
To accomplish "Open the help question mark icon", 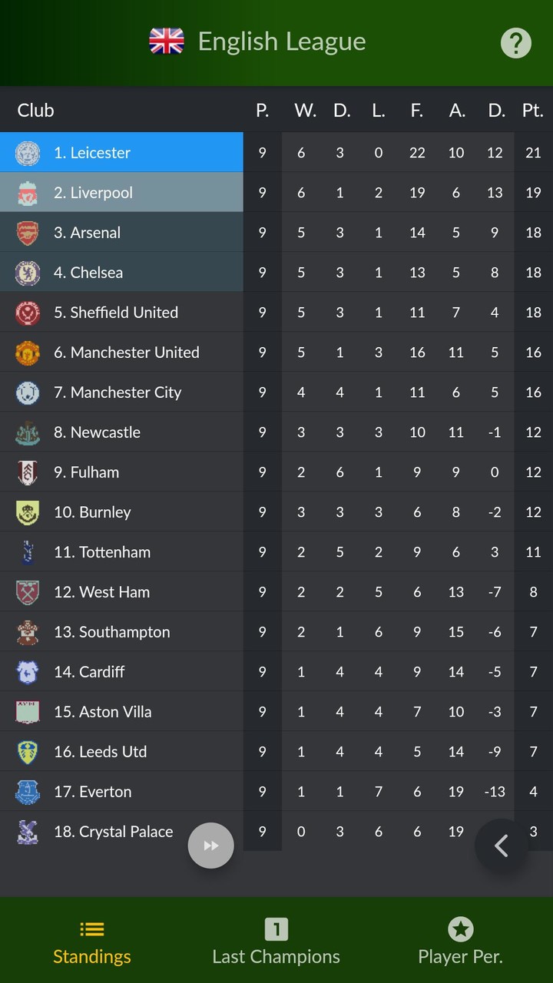I will coord(515,42).
